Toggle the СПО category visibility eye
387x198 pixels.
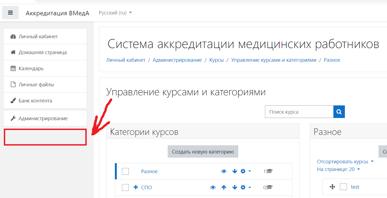tap(213, 187)
